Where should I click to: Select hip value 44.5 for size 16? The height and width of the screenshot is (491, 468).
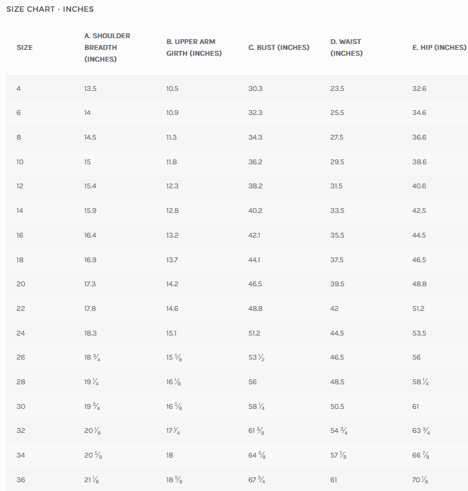coord(419,235)
